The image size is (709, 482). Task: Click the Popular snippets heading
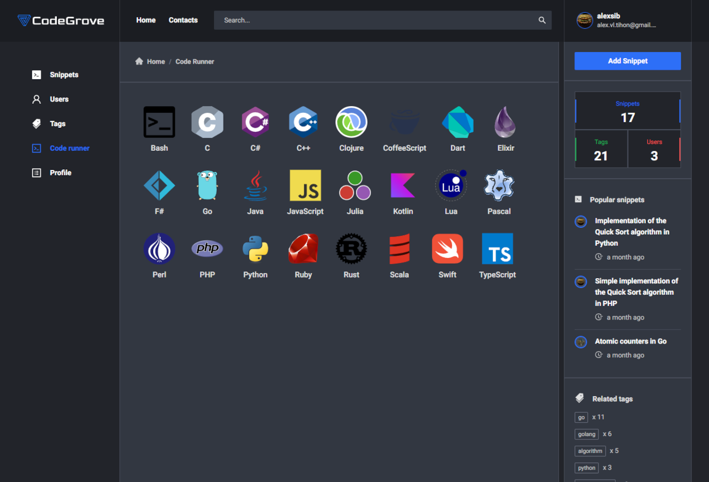coord(617,199)
